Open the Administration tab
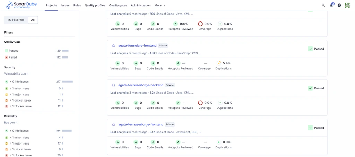 point(141,5)
